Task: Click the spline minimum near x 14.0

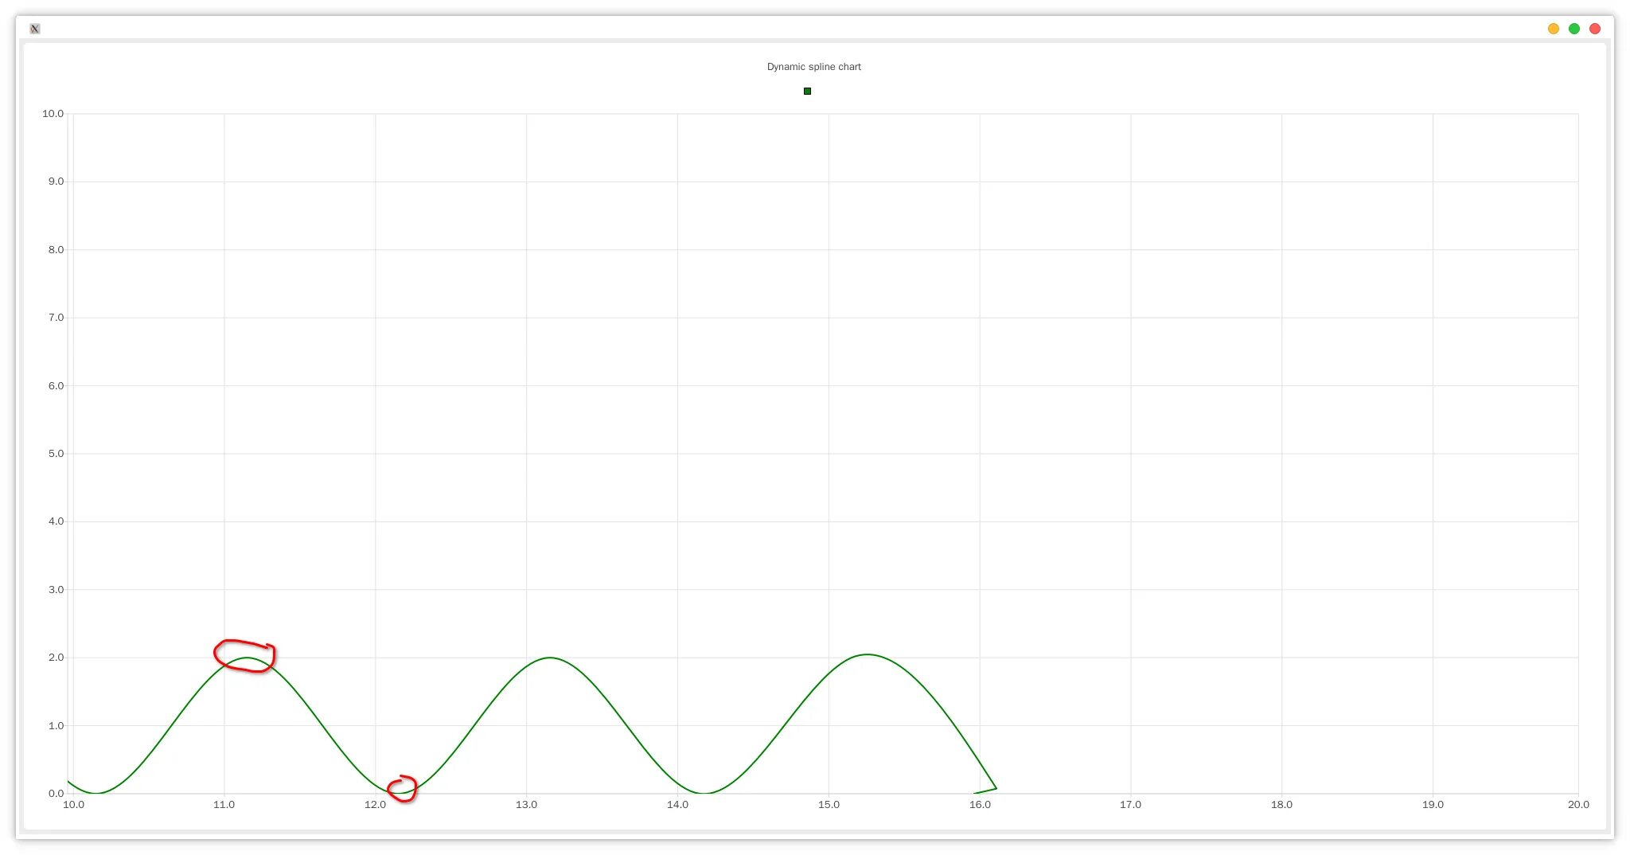Action: tap(704, 793)
